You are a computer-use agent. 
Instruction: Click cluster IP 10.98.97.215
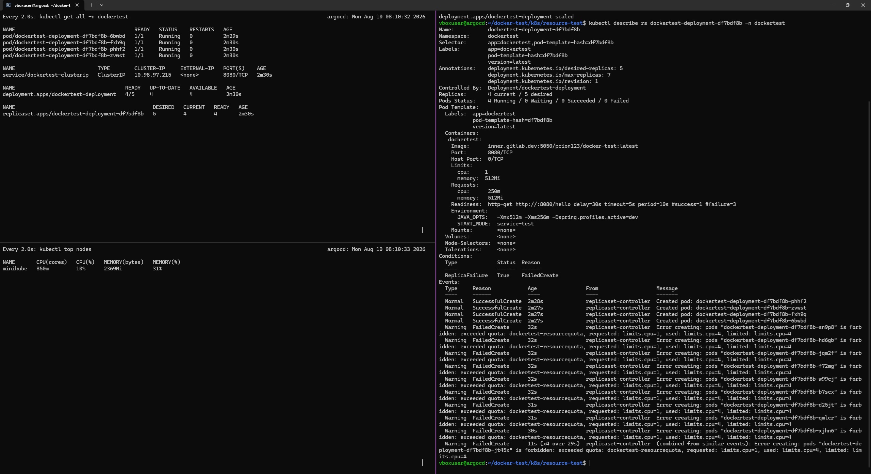point(153,75)
